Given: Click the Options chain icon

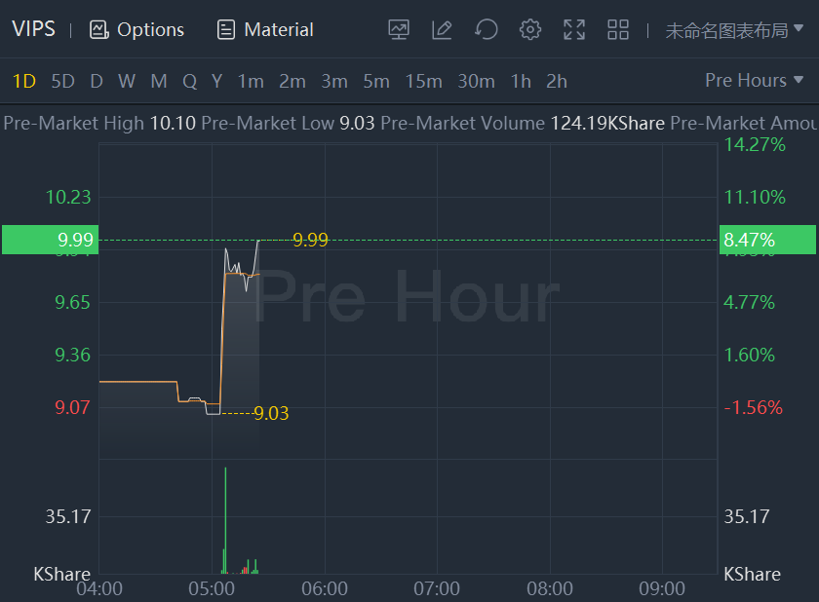Looking at the screenshot, I should click(x=98, y=29).
